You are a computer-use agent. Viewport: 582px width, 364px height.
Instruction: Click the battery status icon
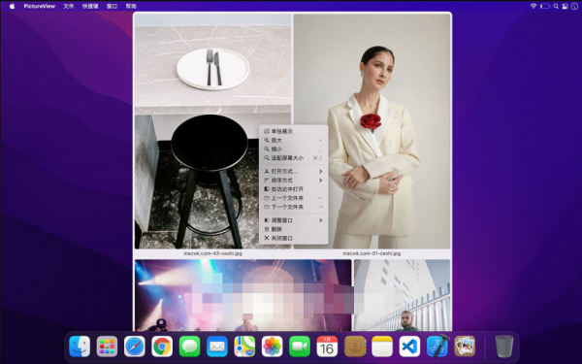(x=544, y=6)
